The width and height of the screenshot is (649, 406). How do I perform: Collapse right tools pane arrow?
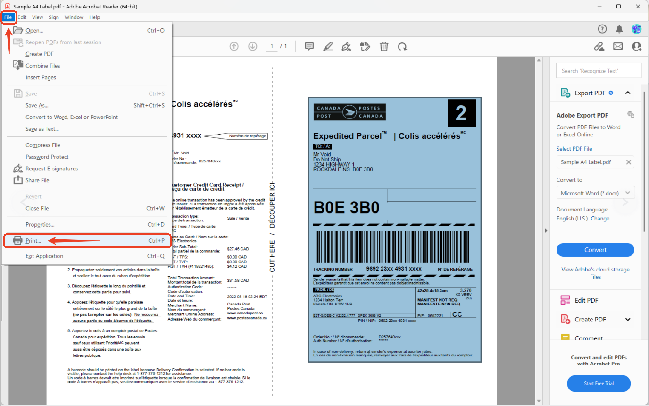click(x=546, y=231)
